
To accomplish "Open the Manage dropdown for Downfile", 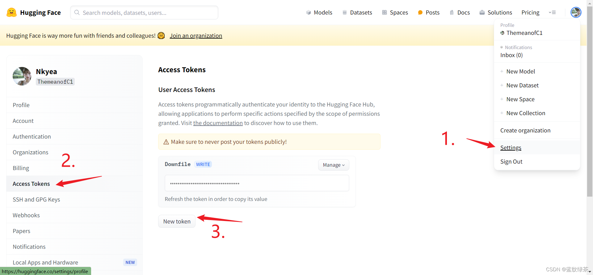I will 334,165.
